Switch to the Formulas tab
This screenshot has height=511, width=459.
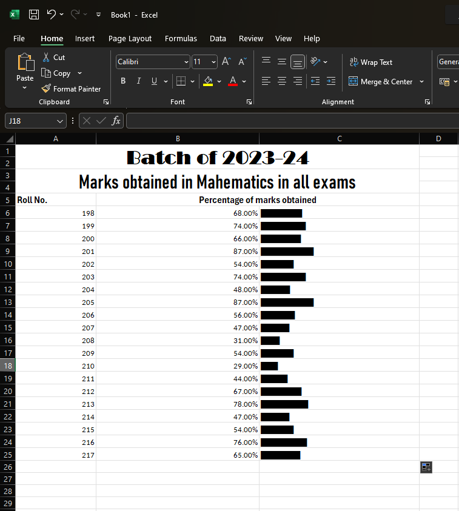(x=181, y=38)
